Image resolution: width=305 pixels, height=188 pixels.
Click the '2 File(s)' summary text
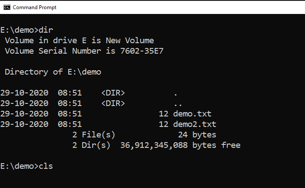coord(94,135)
